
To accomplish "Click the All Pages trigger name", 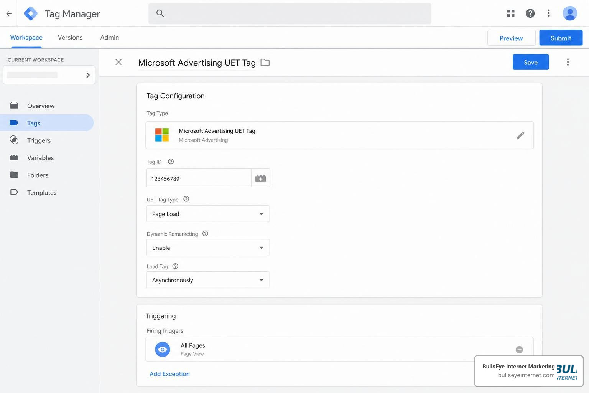I will coord(193,345).
